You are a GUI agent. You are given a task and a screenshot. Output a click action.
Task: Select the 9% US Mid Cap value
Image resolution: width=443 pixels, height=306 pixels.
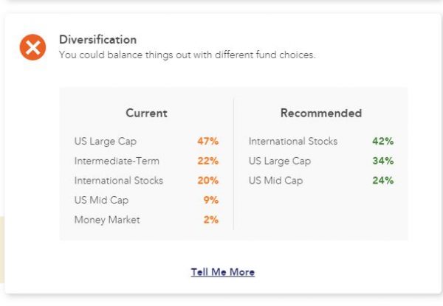pyautogui.click(x=210, y=200)
